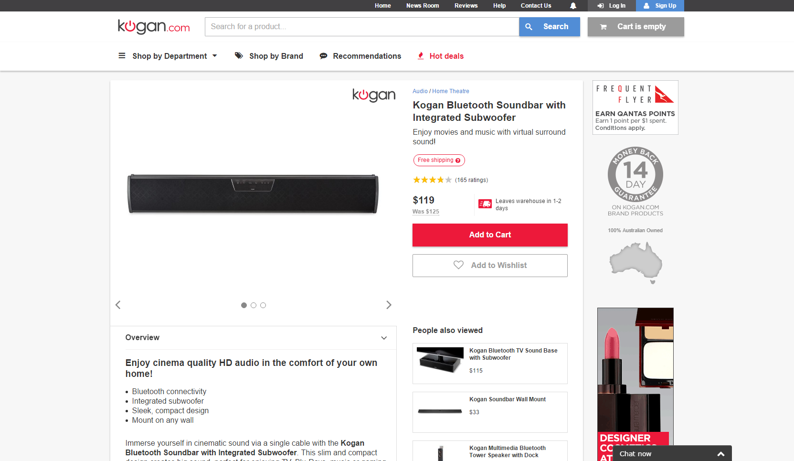Open Kogan Multimedia Bluetooth Tower Speaker product
The width and height of the screenshot is (794, 461).
(x=490, y=451)
